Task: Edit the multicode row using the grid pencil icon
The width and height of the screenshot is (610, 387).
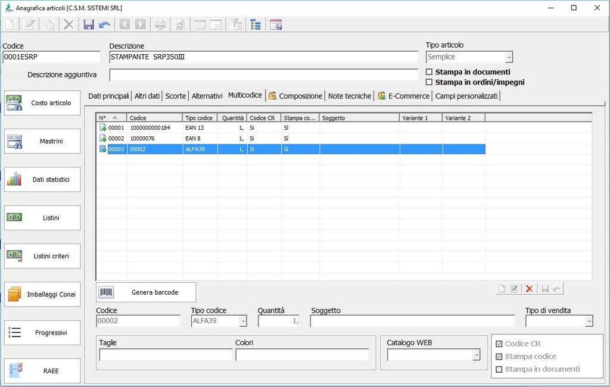Action: coord(514,289)
